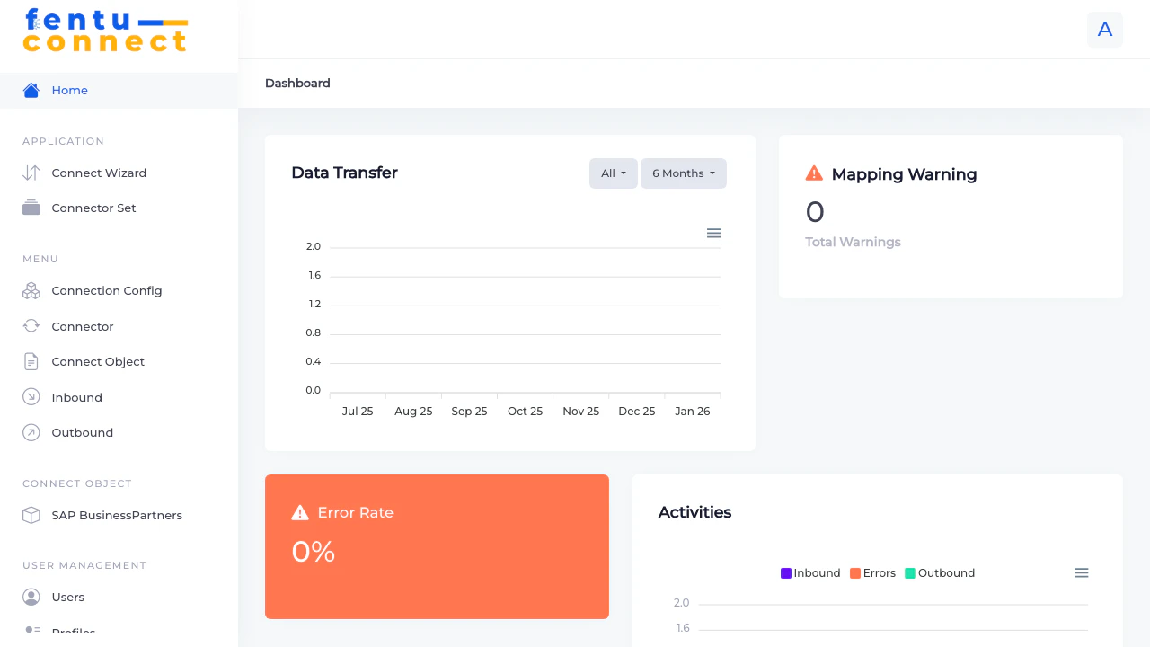
Task: Toggle the Errors series in Activities legend
Action: pyautogui.click(x=872, y=572)
